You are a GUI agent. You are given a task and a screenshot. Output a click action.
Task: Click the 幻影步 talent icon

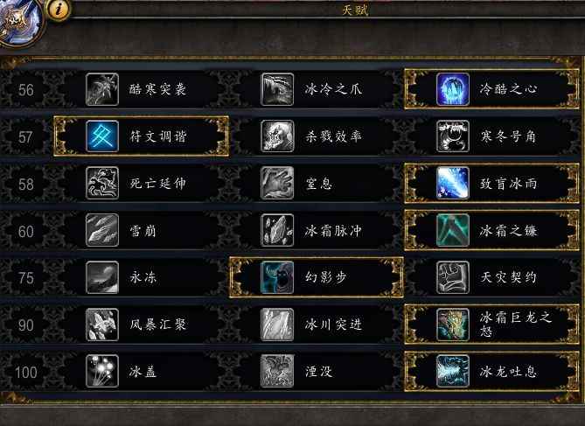pos(277,277)
